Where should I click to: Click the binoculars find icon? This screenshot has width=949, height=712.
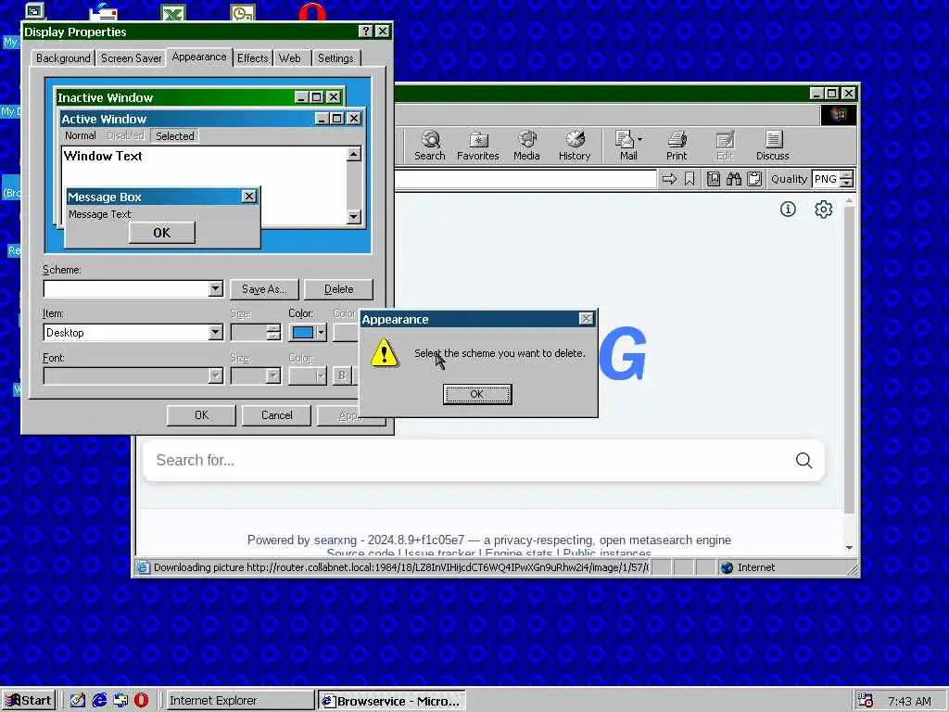point(734,179)
